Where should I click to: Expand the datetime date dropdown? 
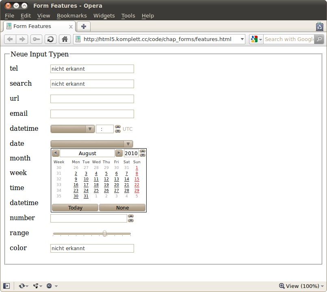coord(90,129)
